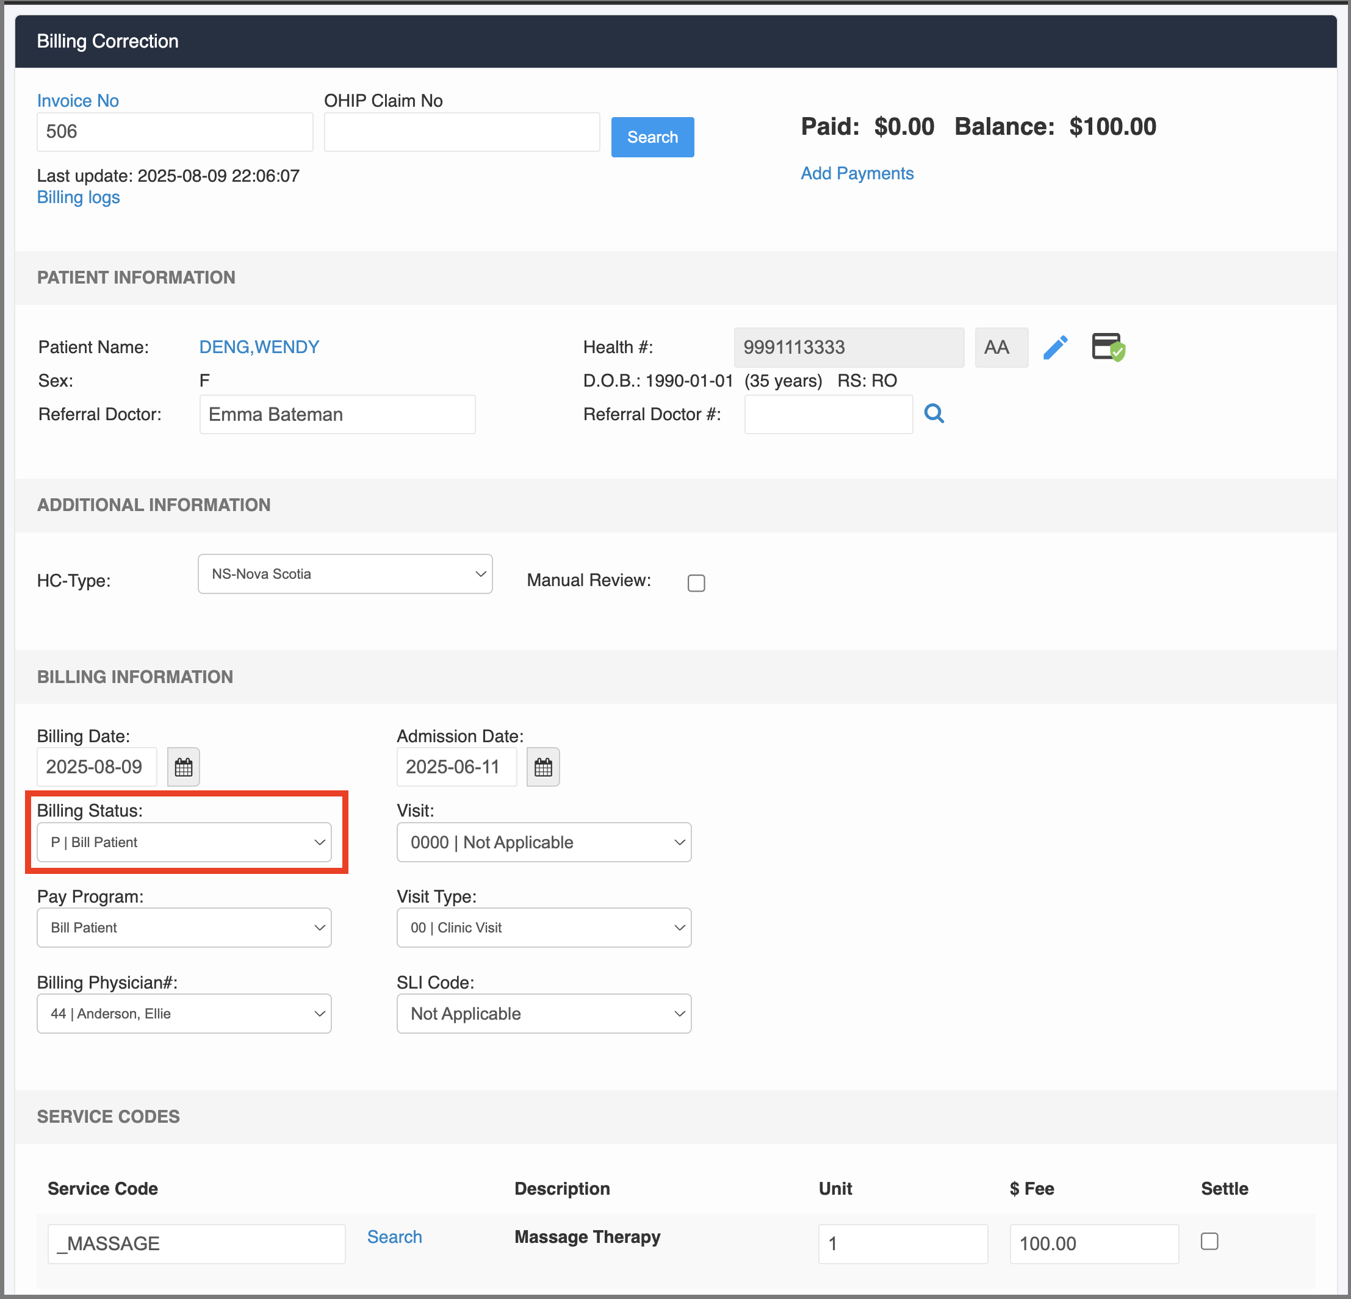
Task: Open the Billing logs link
Action: 79,198
